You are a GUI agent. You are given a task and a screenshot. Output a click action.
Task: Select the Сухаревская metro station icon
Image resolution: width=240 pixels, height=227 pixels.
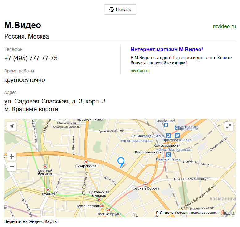tap(86, 162)
